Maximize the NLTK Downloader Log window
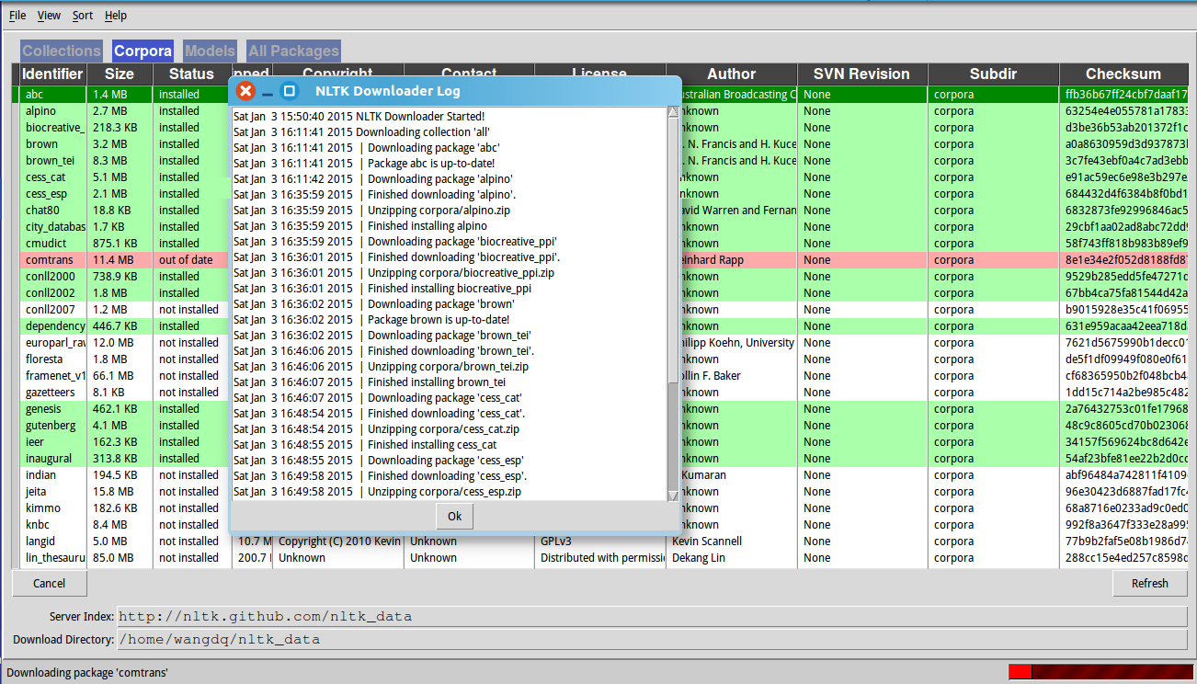The height and width of the screenshot is (684, 1197). [289, 91]
